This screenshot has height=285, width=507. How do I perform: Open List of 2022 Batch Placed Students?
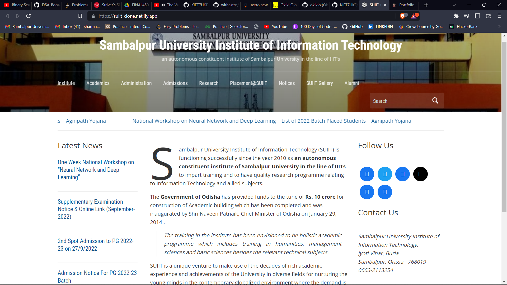click(x=323, y=121)
